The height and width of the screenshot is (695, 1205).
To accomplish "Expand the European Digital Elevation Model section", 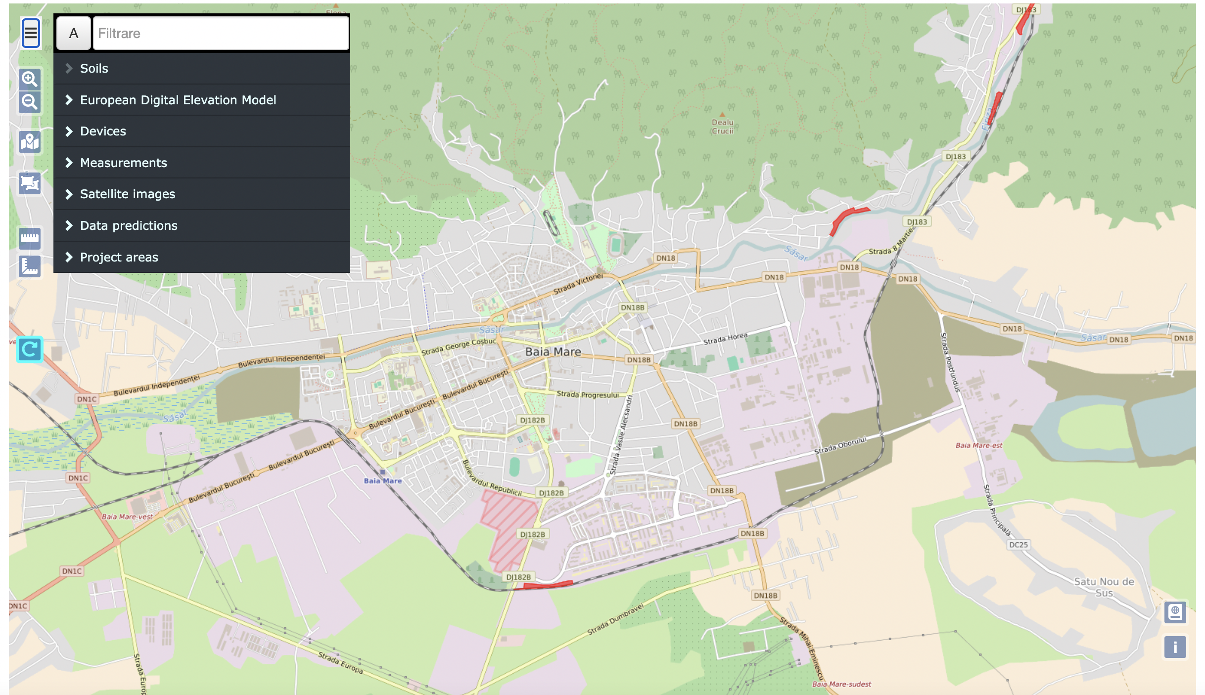I will point(178,100).
